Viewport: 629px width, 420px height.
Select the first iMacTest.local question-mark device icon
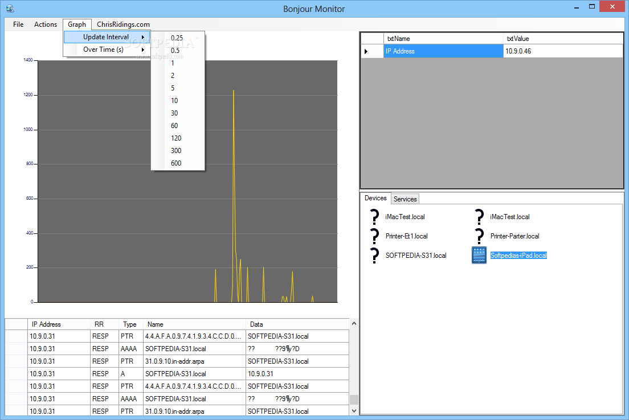pyautogui.click(x=374, y=217)
